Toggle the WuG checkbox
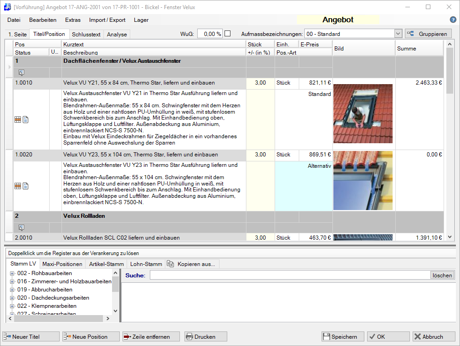Image resolution: width=460 pixels, height=346 pixels. 227,34
